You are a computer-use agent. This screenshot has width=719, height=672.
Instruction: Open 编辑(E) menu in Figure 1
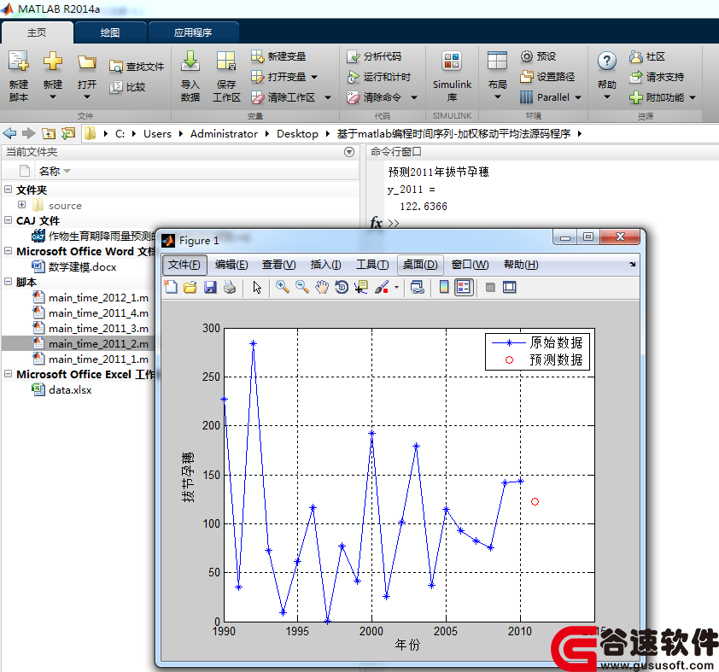(231, 265)
